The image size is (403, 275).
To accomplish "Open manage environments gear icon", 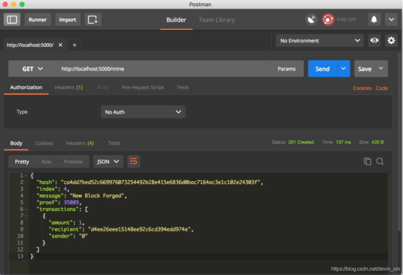I will tap(391, 40).
